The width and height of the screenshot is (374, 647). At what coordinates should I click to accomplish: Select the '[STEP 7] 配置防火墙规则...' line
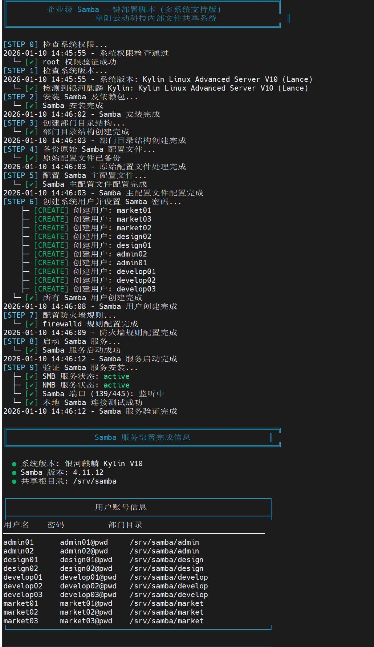(x=60, y=315)
